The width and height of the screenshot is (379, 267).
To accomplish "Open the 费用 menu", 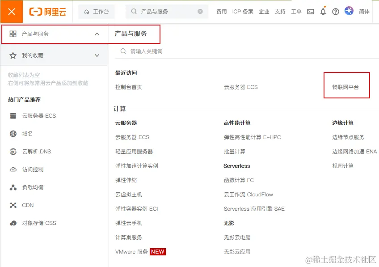I will pyautogui.click(x=221, y=11).
